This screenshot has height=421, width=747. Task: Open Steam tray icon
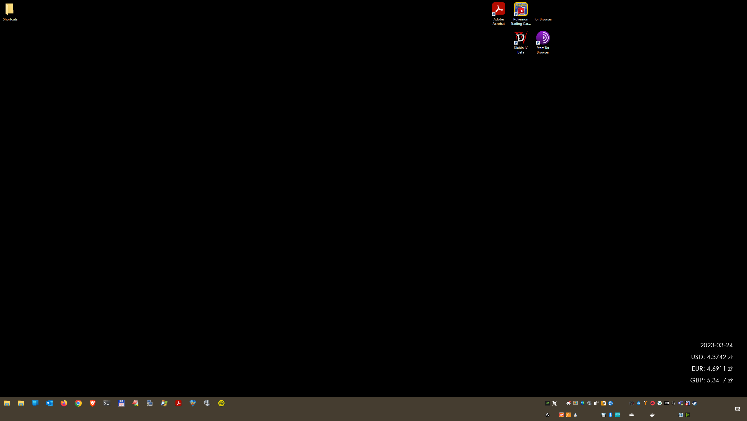pyautogui.click(x=694, y=403)
